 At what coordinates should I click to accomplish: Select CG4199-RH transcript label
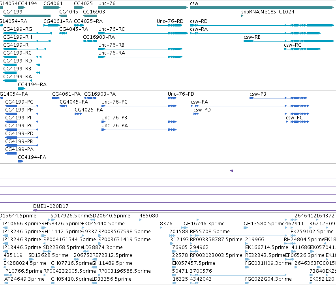click(18, 37)
